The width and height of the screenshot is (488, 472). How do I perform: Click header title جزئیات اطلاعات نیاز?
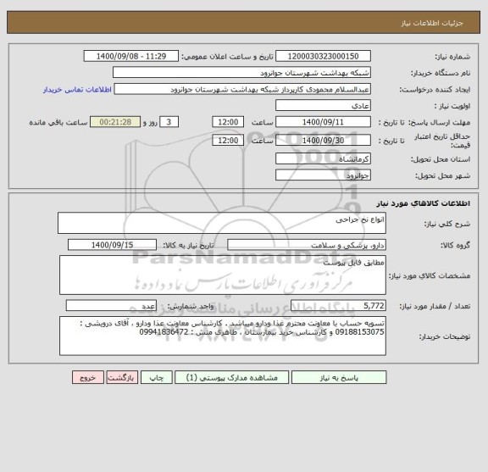click(432, 23)
